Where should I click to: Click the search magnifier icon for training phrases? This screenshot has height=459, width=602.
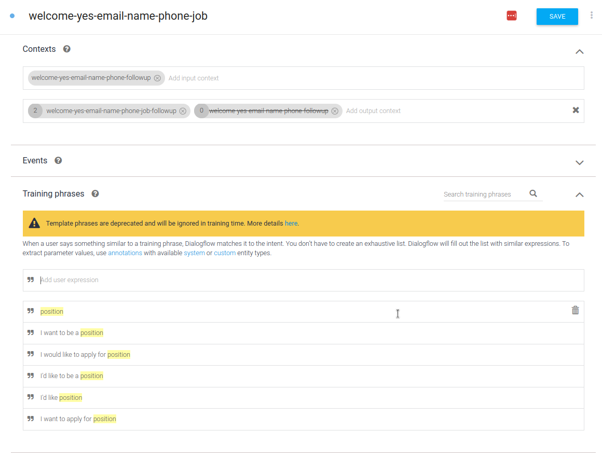tap(533, 194)
